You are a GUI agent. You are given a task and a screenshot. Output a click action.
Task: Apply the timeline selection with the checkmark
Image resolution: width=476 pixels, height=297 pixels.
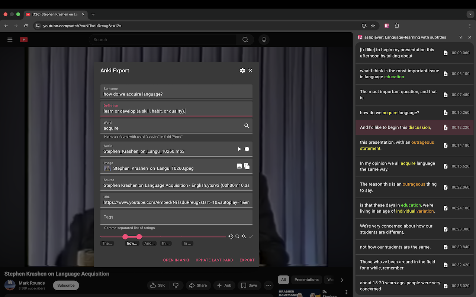tap(251, 236)
